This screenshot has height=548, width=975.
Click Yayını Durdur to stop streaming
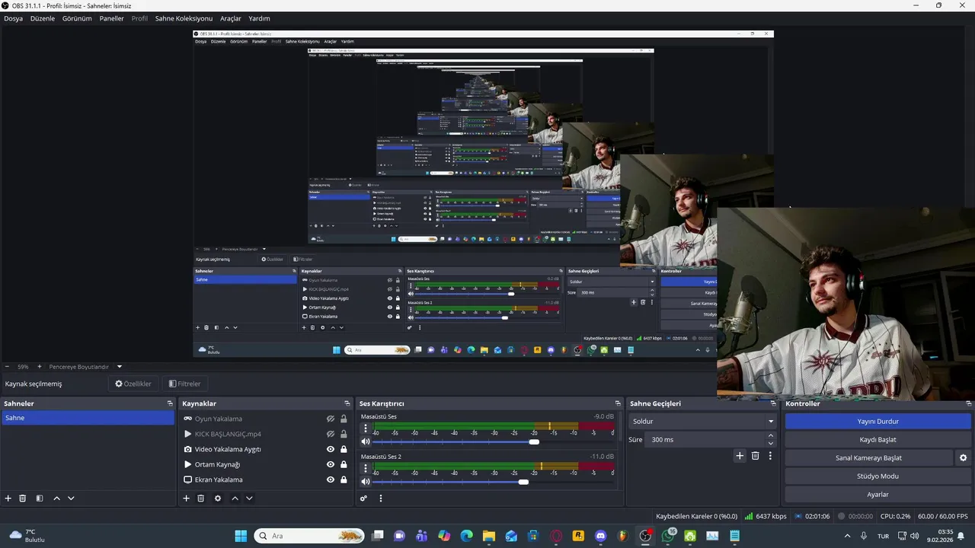[877, 421]
